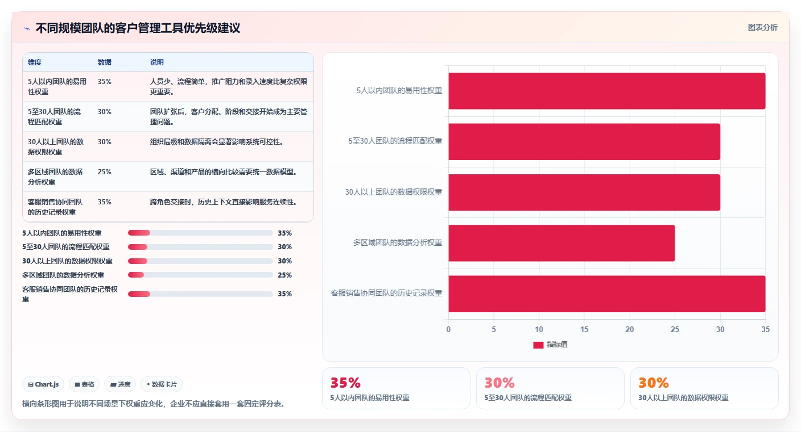Screen dimensions: 801x432
Task: Click the chart bar for 客服销售协同团队的历史记录权重
Action: tap(607, 293)
